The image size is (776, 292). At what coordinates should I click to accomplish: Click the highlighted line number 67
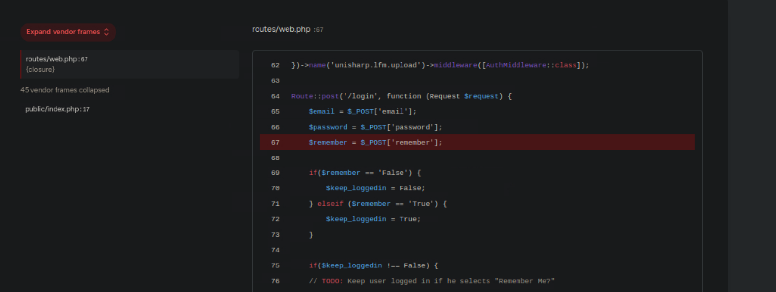(275, 142)
